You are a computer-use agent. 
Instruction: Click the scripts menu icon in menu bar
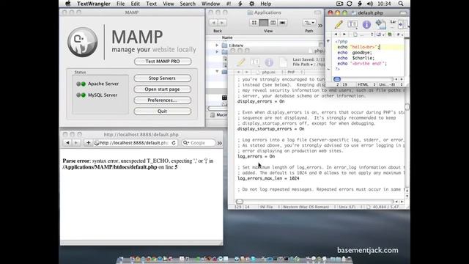pos(240,4)
